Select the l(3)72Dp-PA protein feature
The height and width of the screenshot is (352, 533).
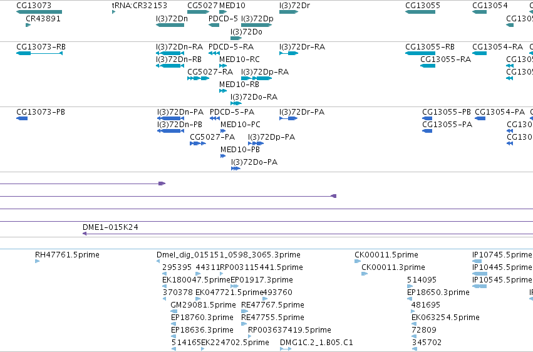pyautogui.click(x=256, y=143)
